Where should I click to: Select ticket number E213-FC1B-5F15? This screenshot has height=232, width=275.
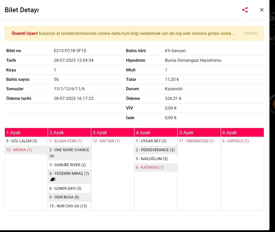tap(70, 51)
